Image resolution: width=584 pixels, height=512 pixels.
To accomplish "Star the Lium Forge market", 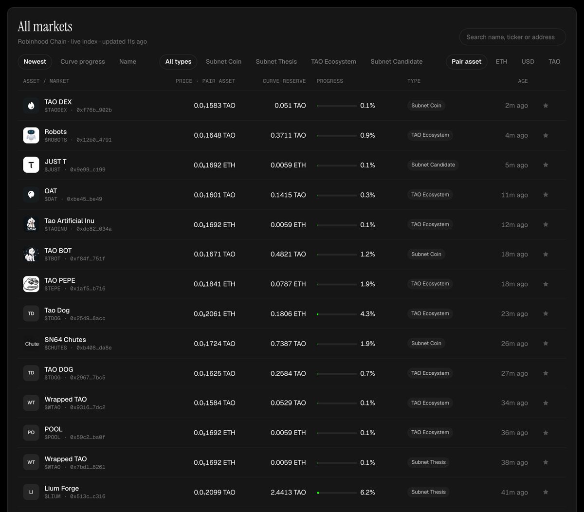I will coord(546,492).
